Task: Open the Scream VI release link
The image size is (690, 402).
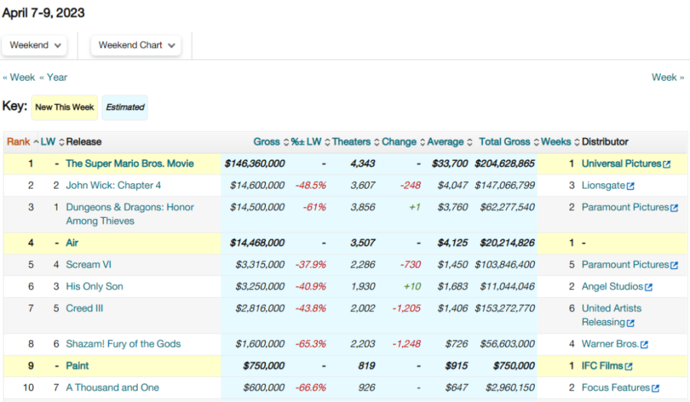Action: click(x=88, y=265)
